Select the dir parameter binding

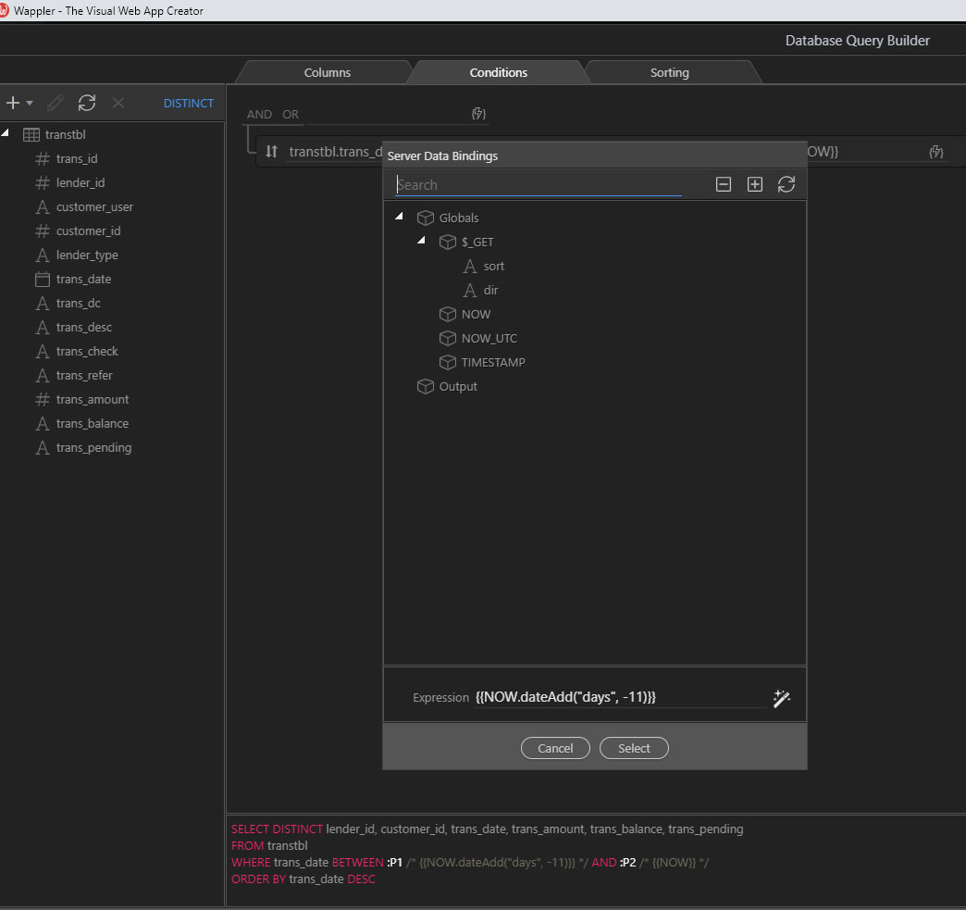tap(490, 290)
